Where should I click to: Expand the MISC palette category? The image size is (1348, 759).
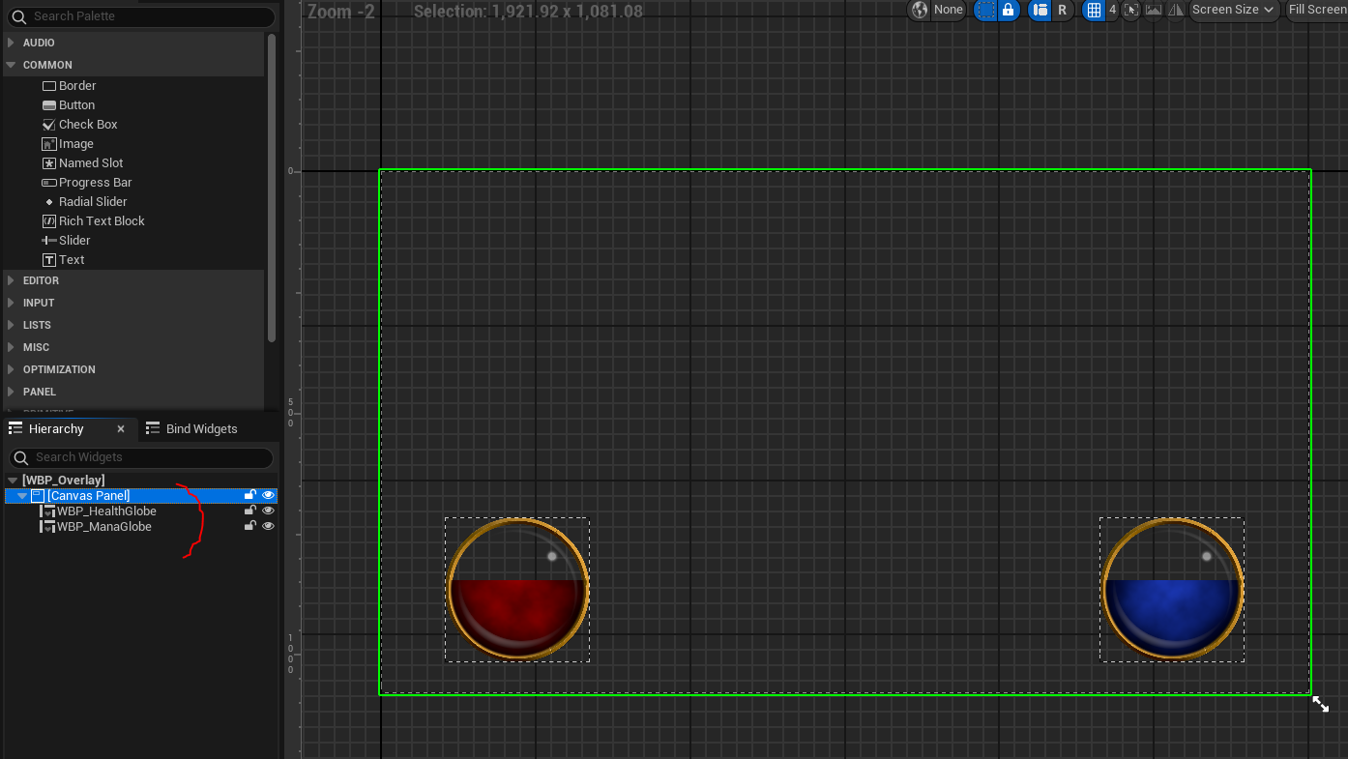(x=11, y=347)
